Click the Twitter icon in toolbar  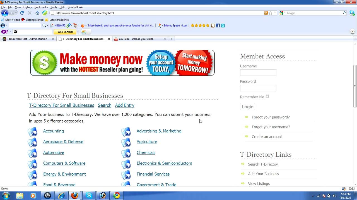click(223, 26)
